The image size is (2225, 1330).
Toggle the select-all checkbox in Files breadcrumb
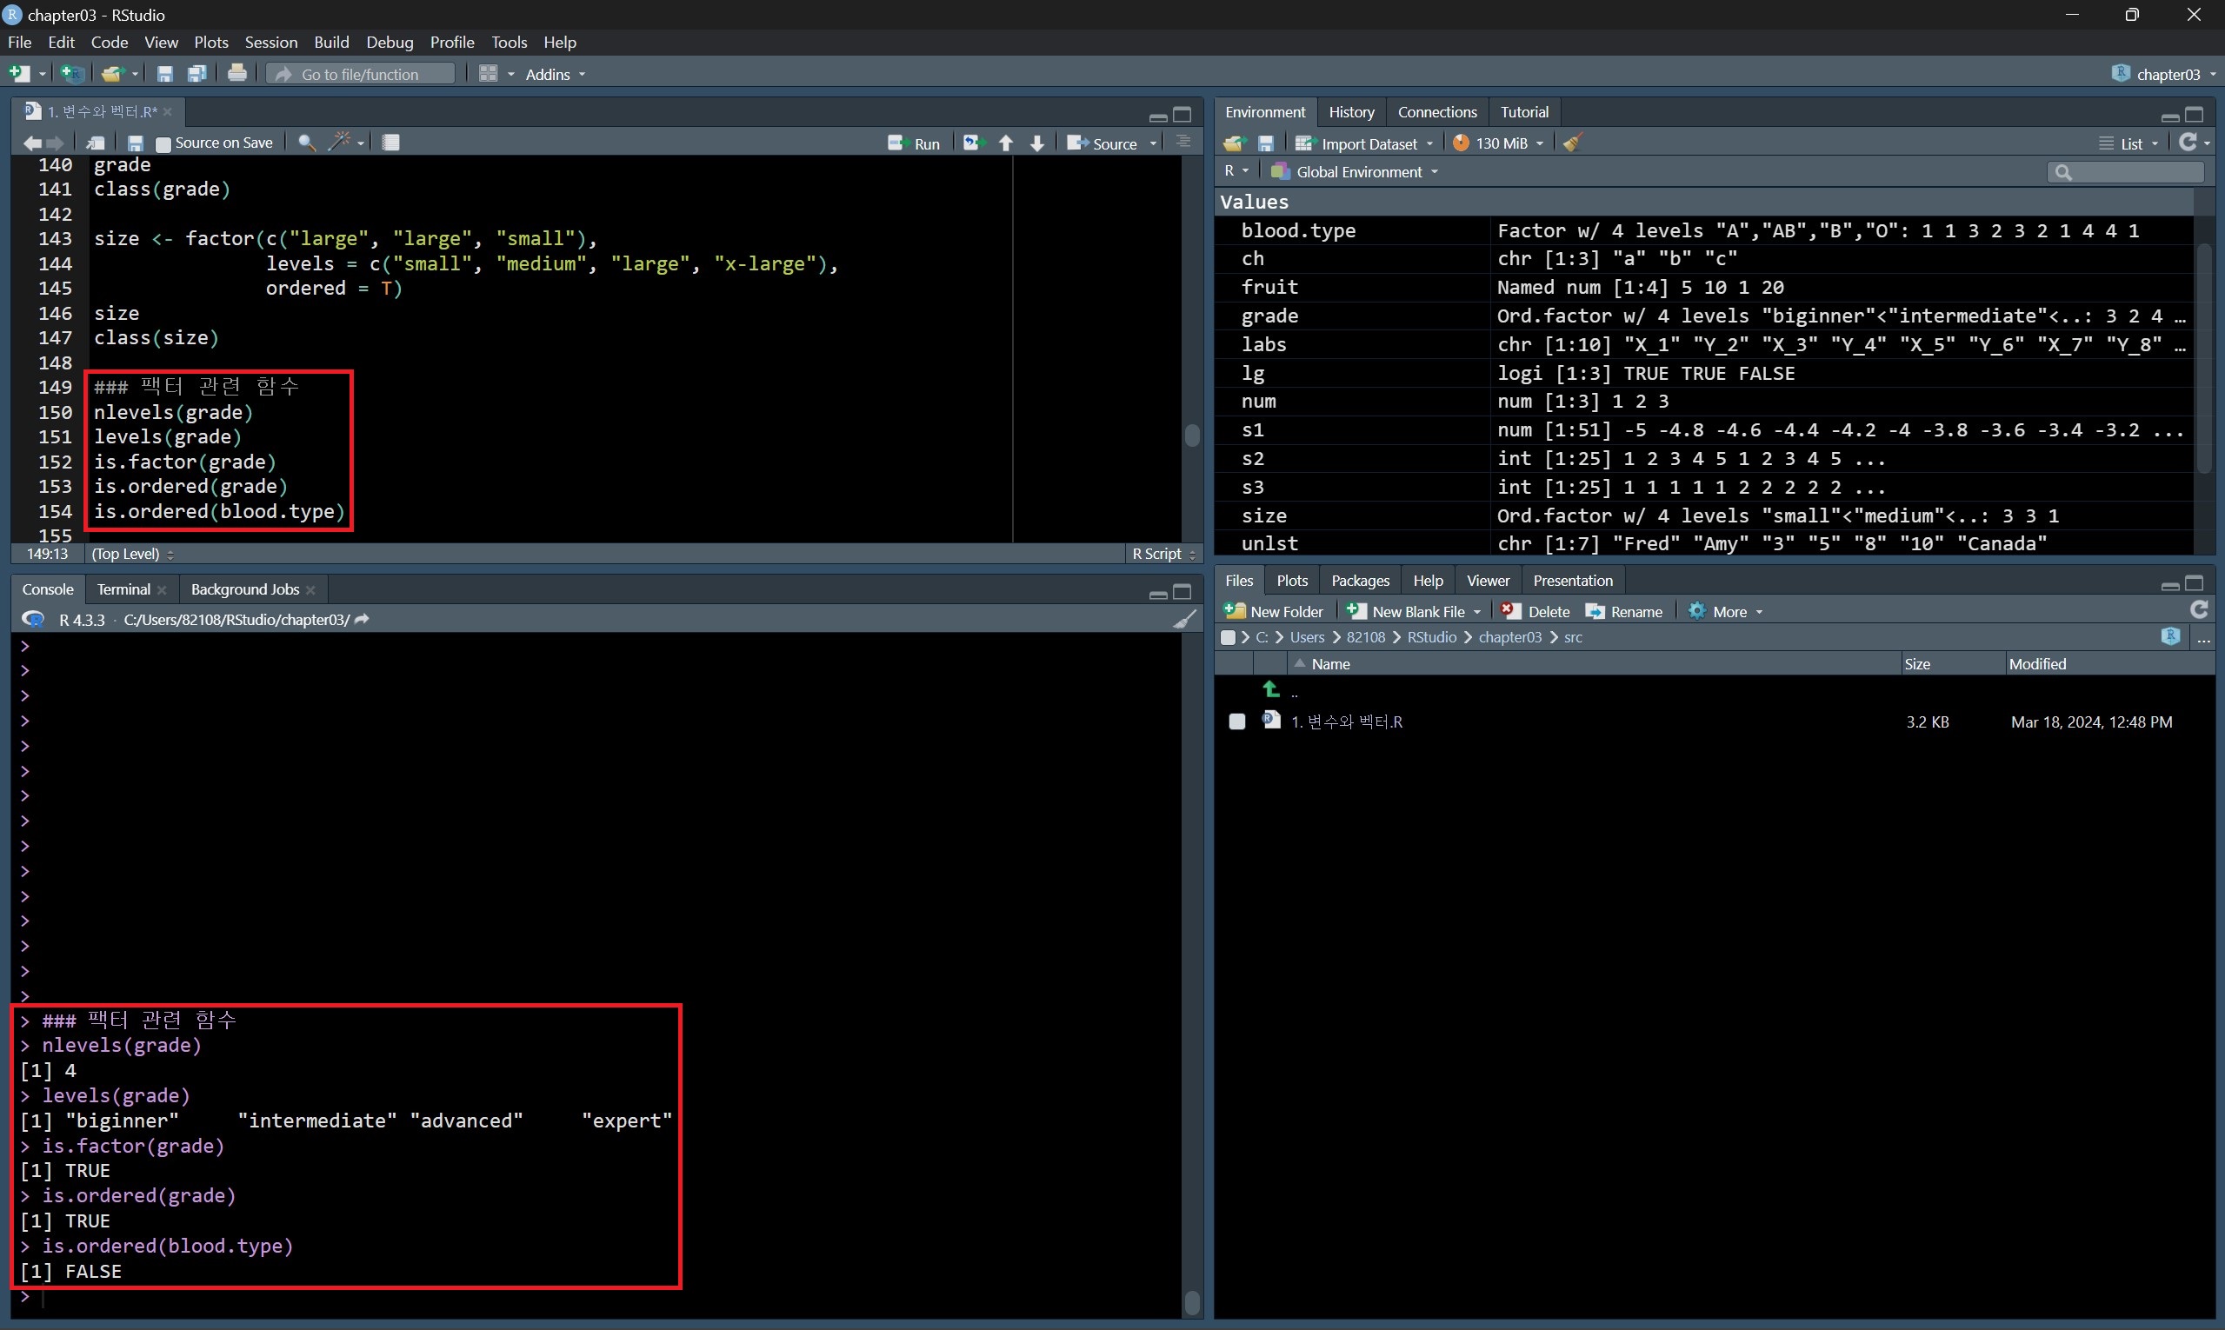(x=1229, y=637)
